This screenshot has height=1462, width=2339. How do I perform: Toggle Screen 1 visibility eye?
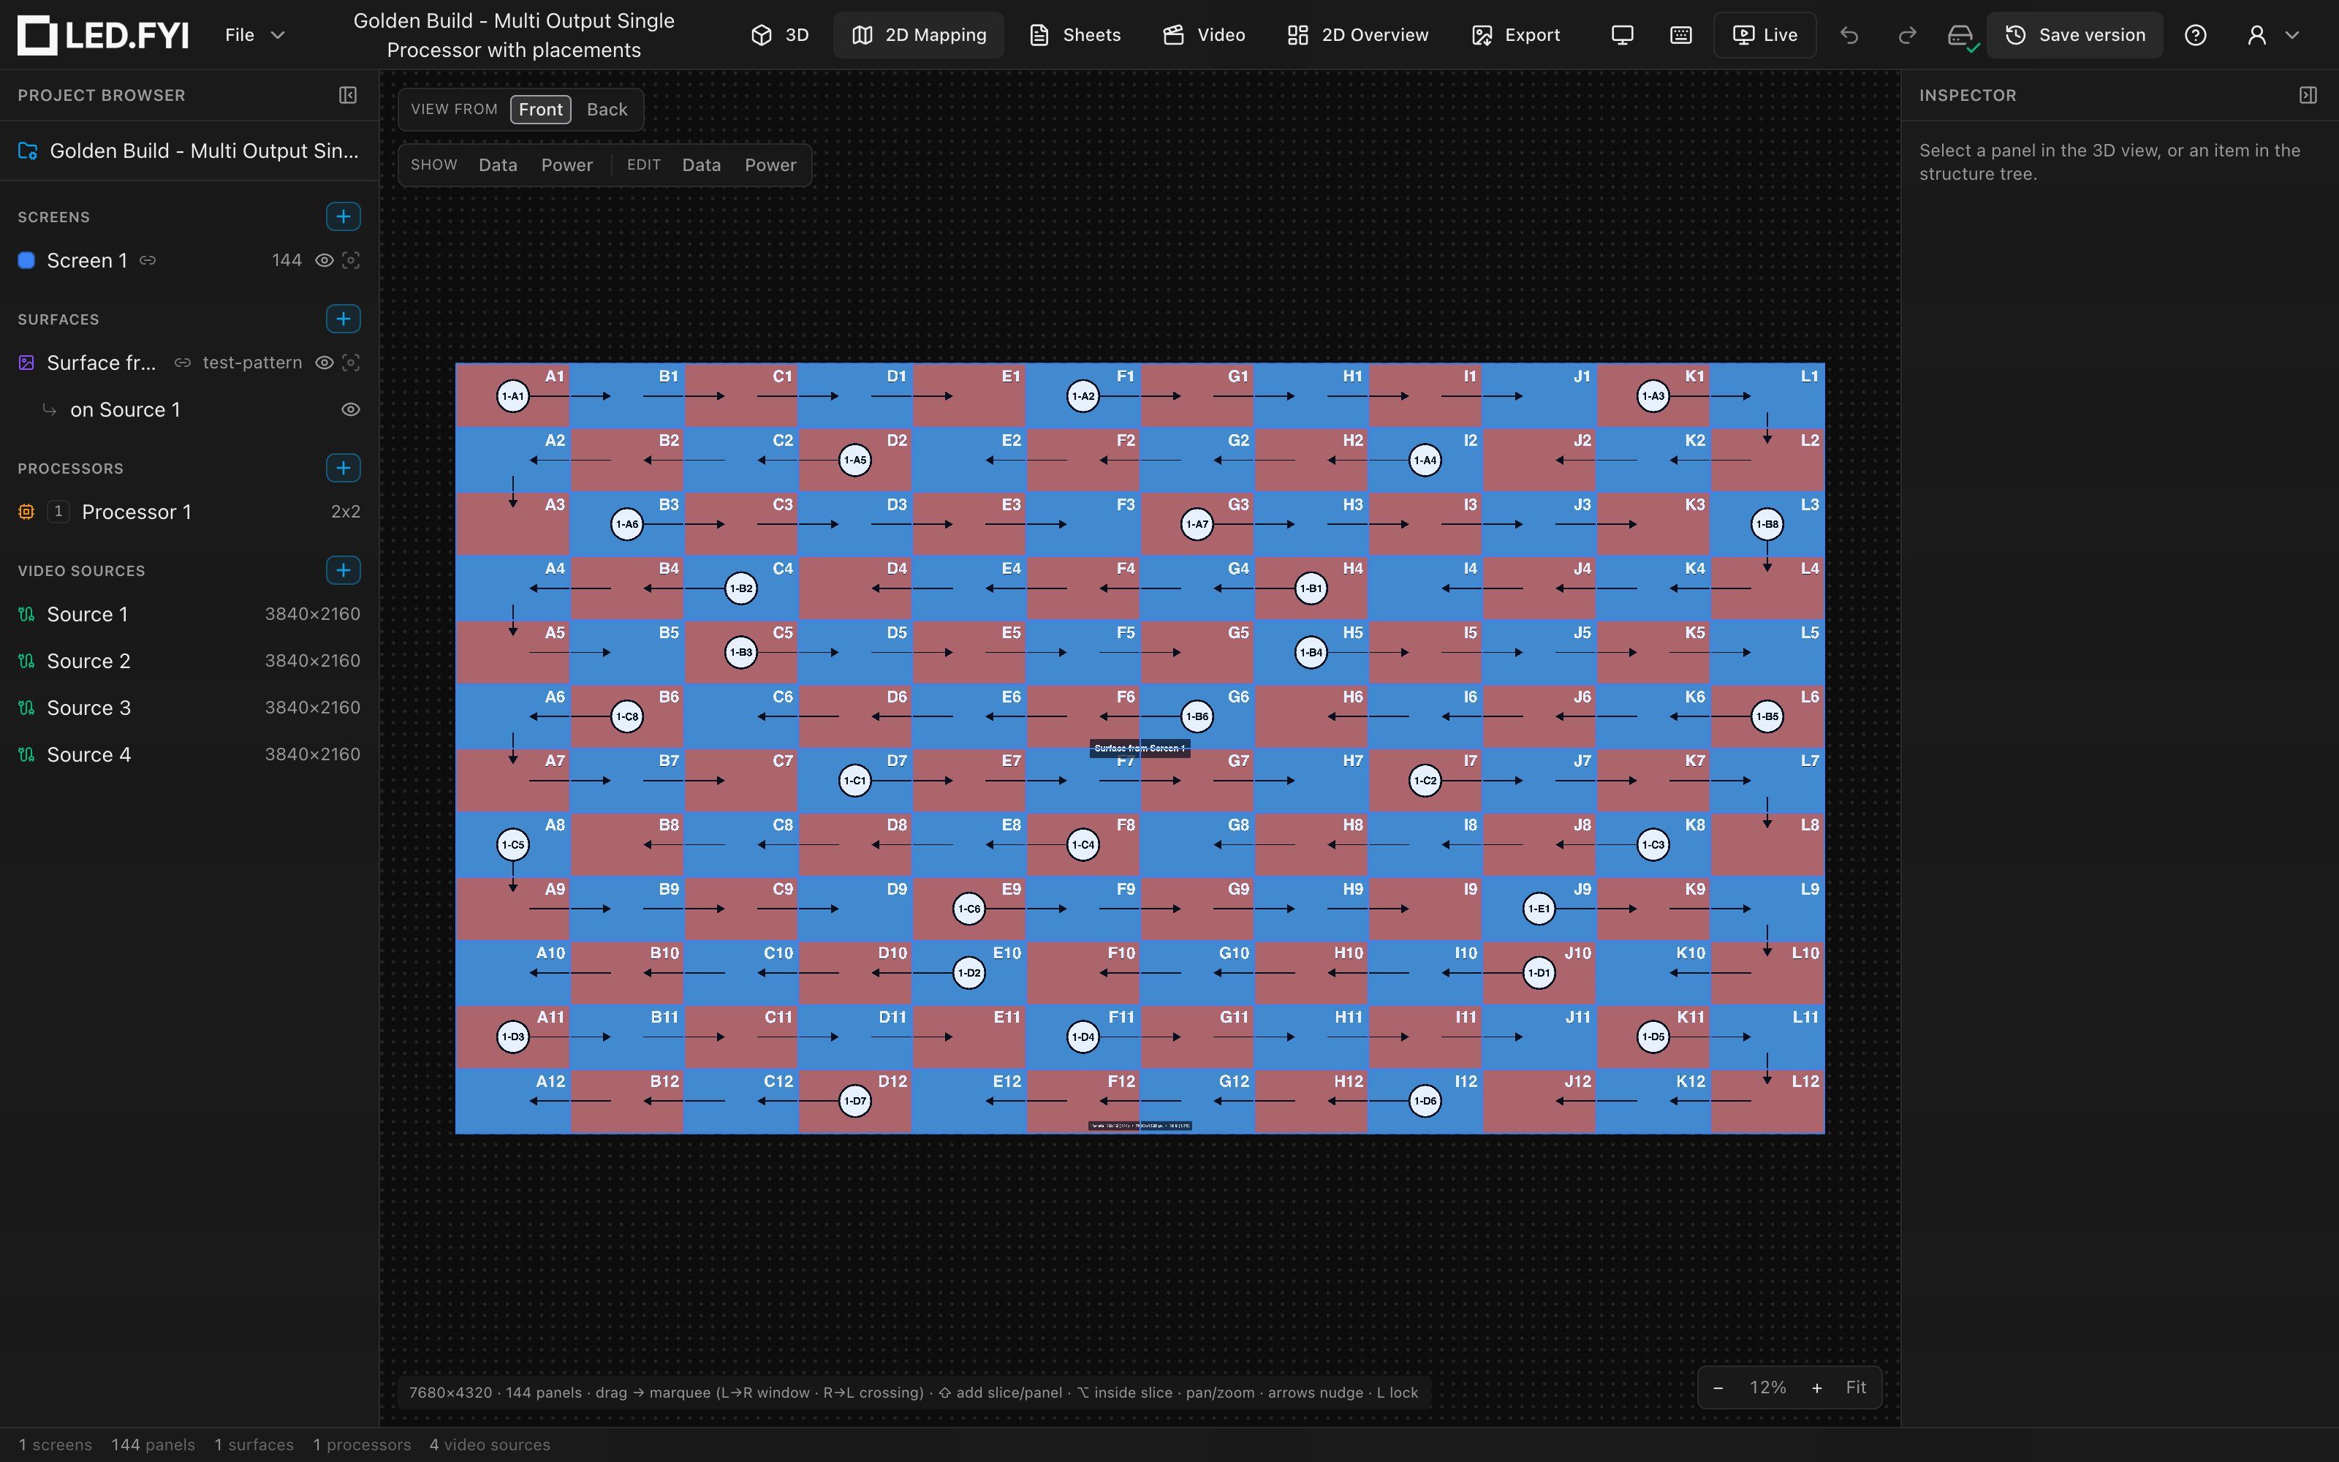pos(325,260)
